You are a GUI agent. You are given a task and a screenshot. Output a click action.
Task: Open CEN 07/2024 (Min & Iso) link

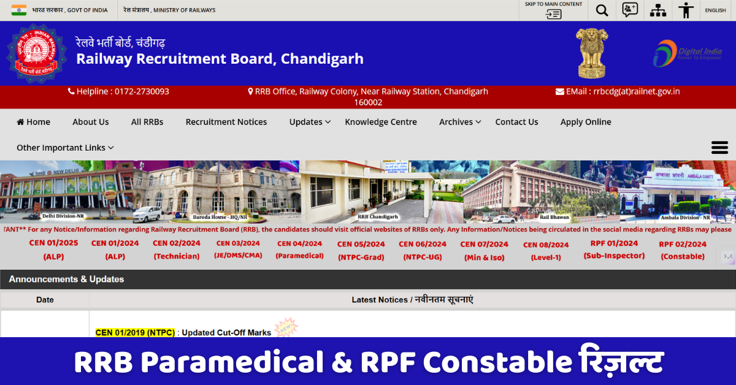[485, 251]
